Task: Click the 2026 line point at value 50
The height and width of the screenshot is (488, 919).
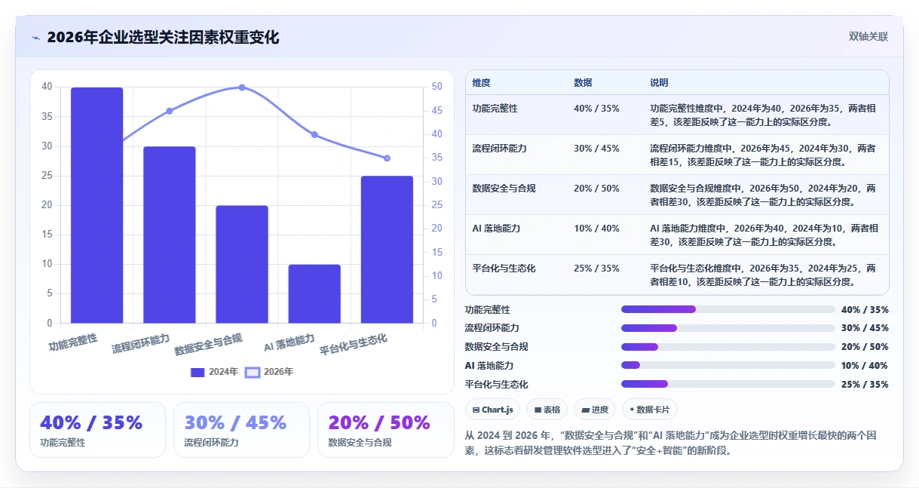Action: tap(242, 87)
